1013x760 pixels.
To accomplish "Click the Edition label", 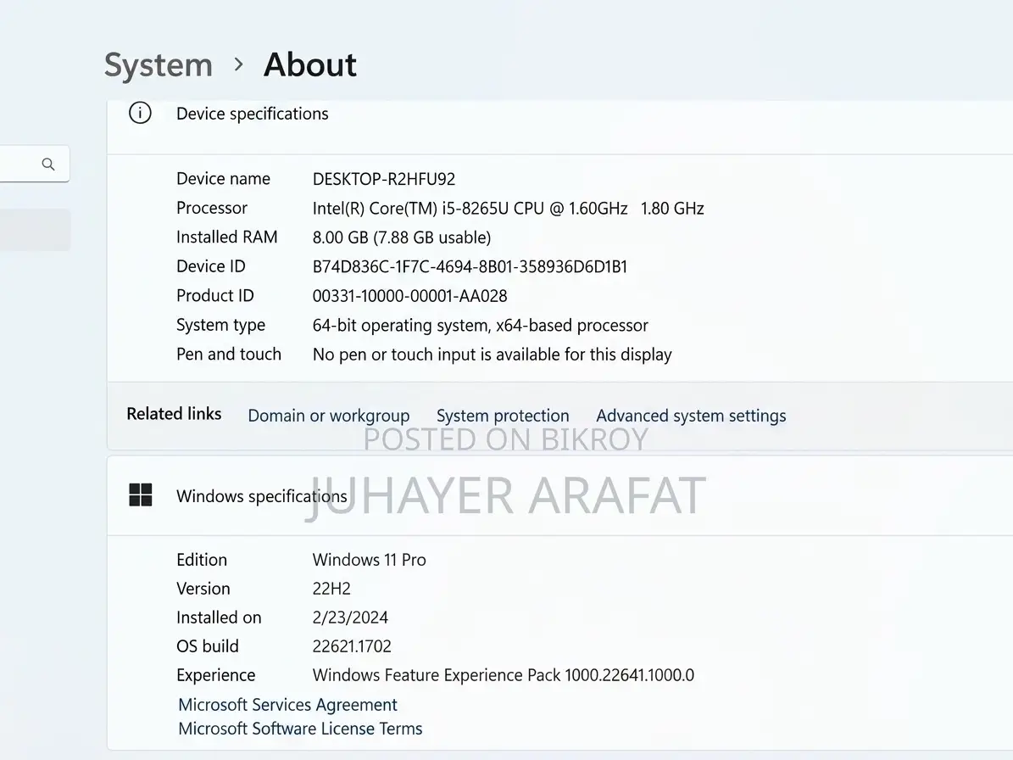I will coord(202,560).
